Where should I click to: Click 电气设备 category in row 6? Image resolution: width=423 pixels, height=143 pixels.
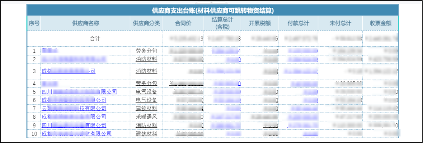[x=146, y=100]
